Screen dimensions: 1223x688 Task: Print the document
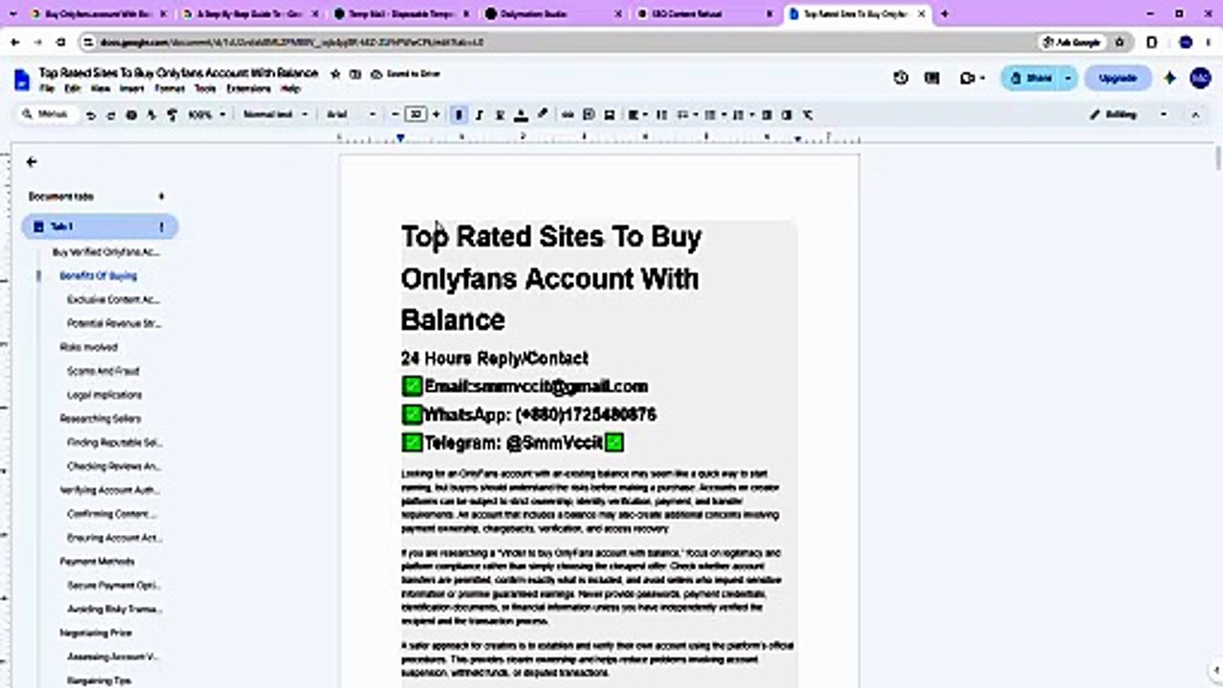tap(132, 115)
